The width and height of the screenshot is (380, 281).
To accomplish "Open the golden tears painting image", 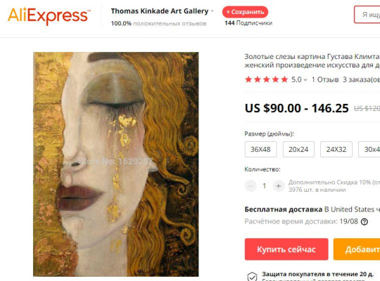I will click(x=116, y=164).
